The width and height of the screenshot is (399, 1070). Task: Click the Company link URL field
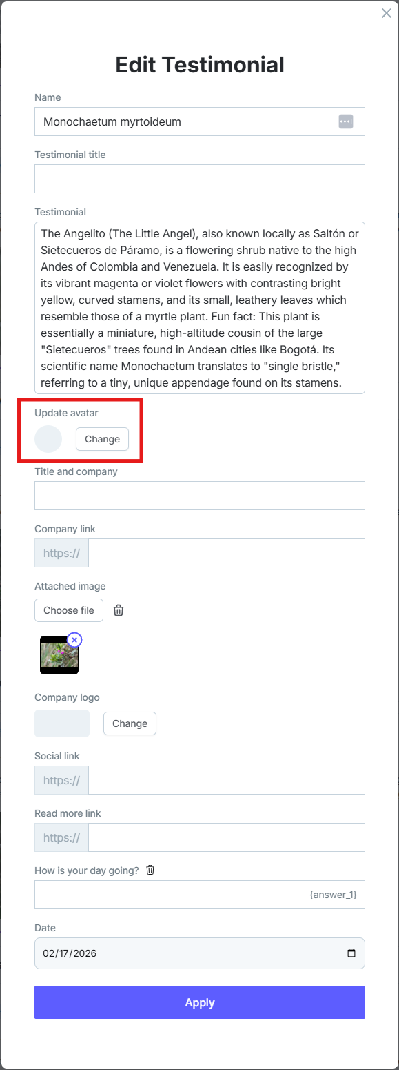(227, 553)
